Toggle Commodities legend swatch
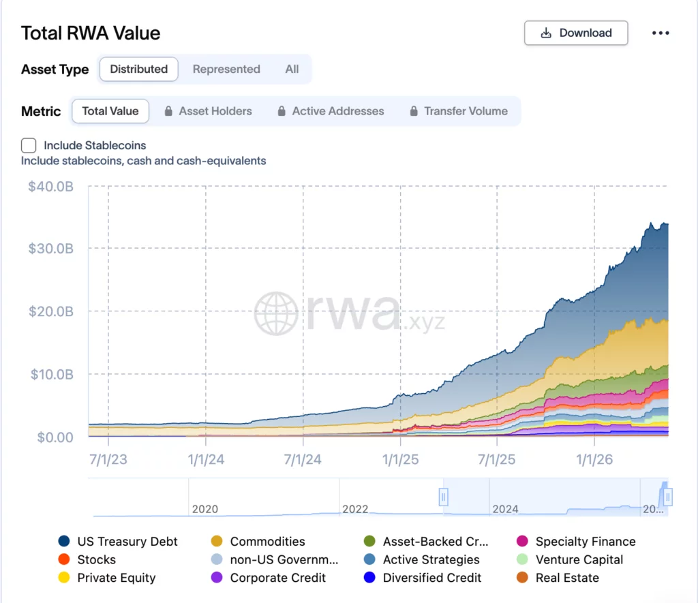698x603 pixels. click(x=217, y=541)
